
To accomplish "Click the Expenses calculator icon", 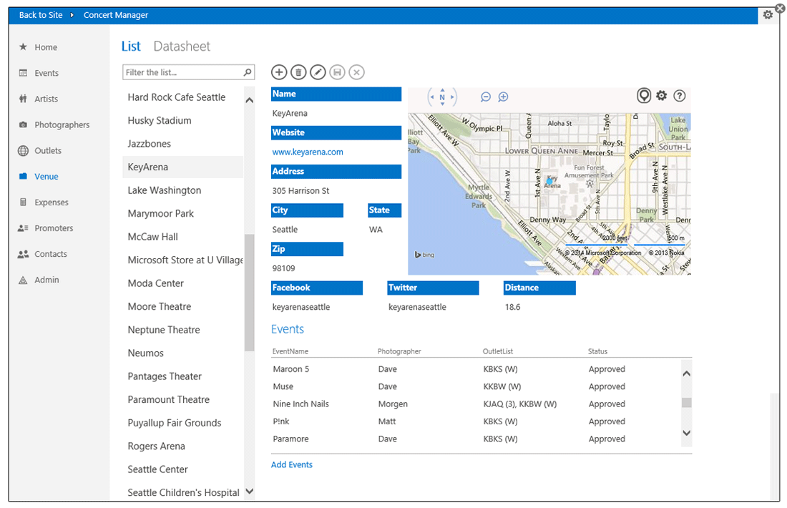I will 23,202.
